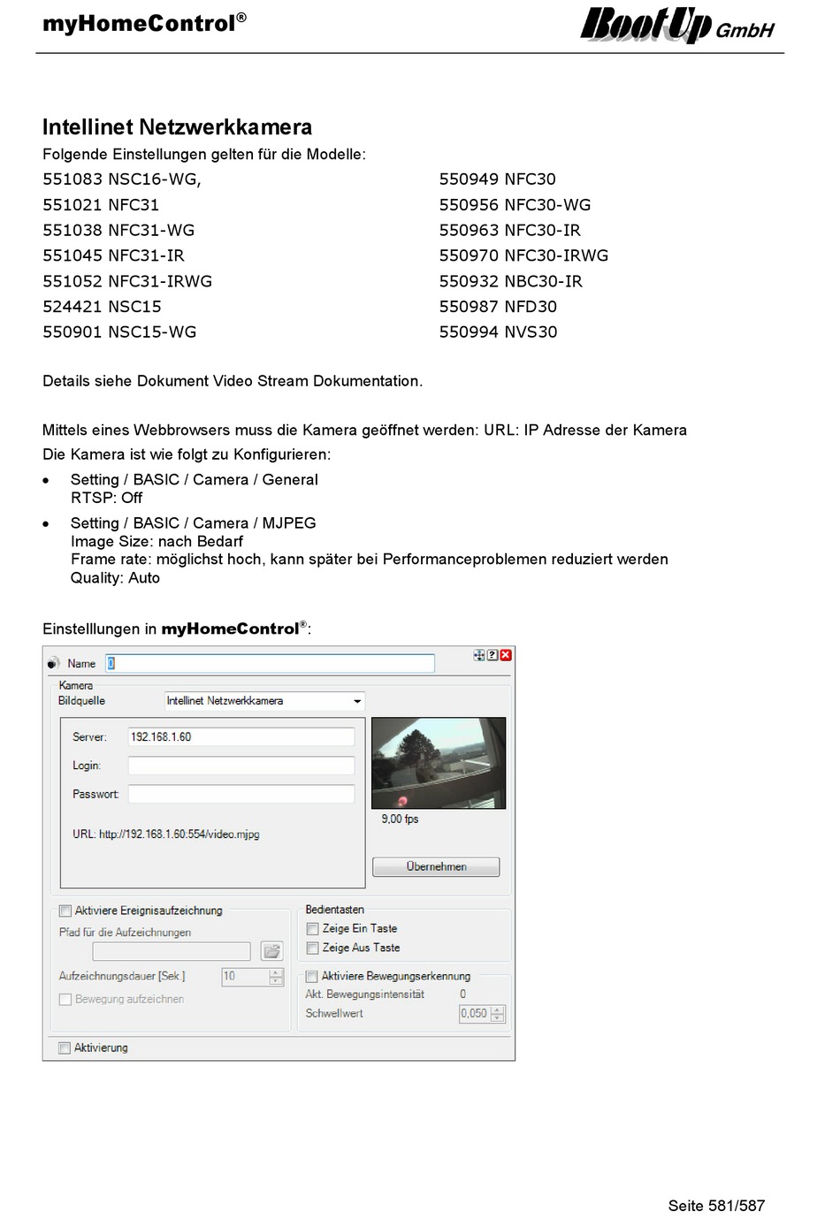The width and height of the screenshot is (840, 1227).
Task: Tick the Bewegung aufzeichnen checkbox
Action: pos(65,999)
